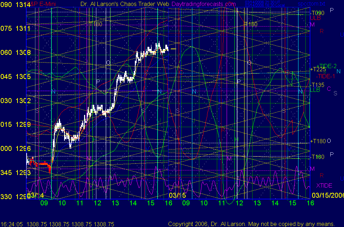Click the "045 1305" price axis label
The image size is (344, 227).
[15, 76]
